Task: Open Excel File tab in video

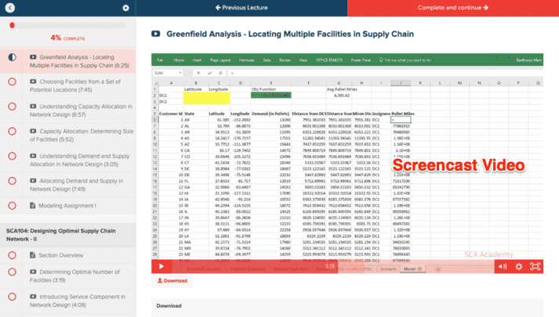Action: pos(160,60)
